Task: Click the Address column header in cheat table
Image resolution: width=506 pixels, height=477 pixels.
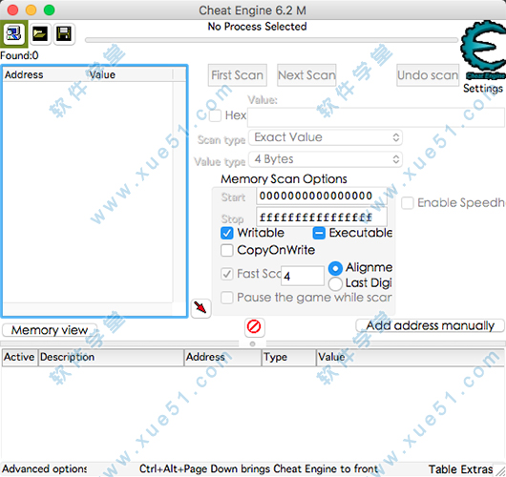Action: pyautogui.click(x=222, y=357)
